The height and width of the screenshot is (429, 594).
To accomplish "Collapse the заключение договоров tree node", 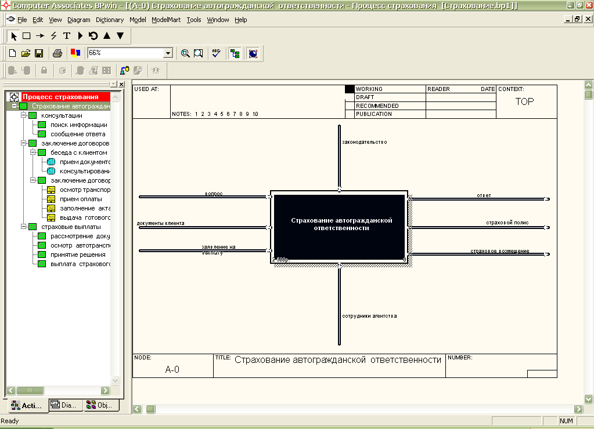I will [23, 143].
